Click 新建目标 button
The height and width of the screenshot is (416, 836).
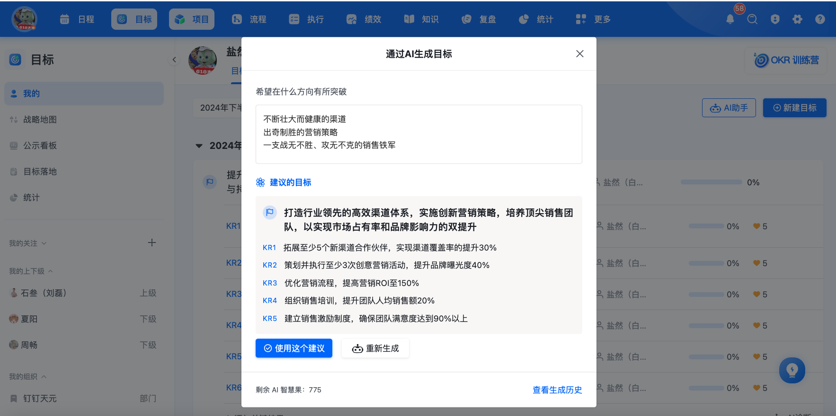(795, 108)
